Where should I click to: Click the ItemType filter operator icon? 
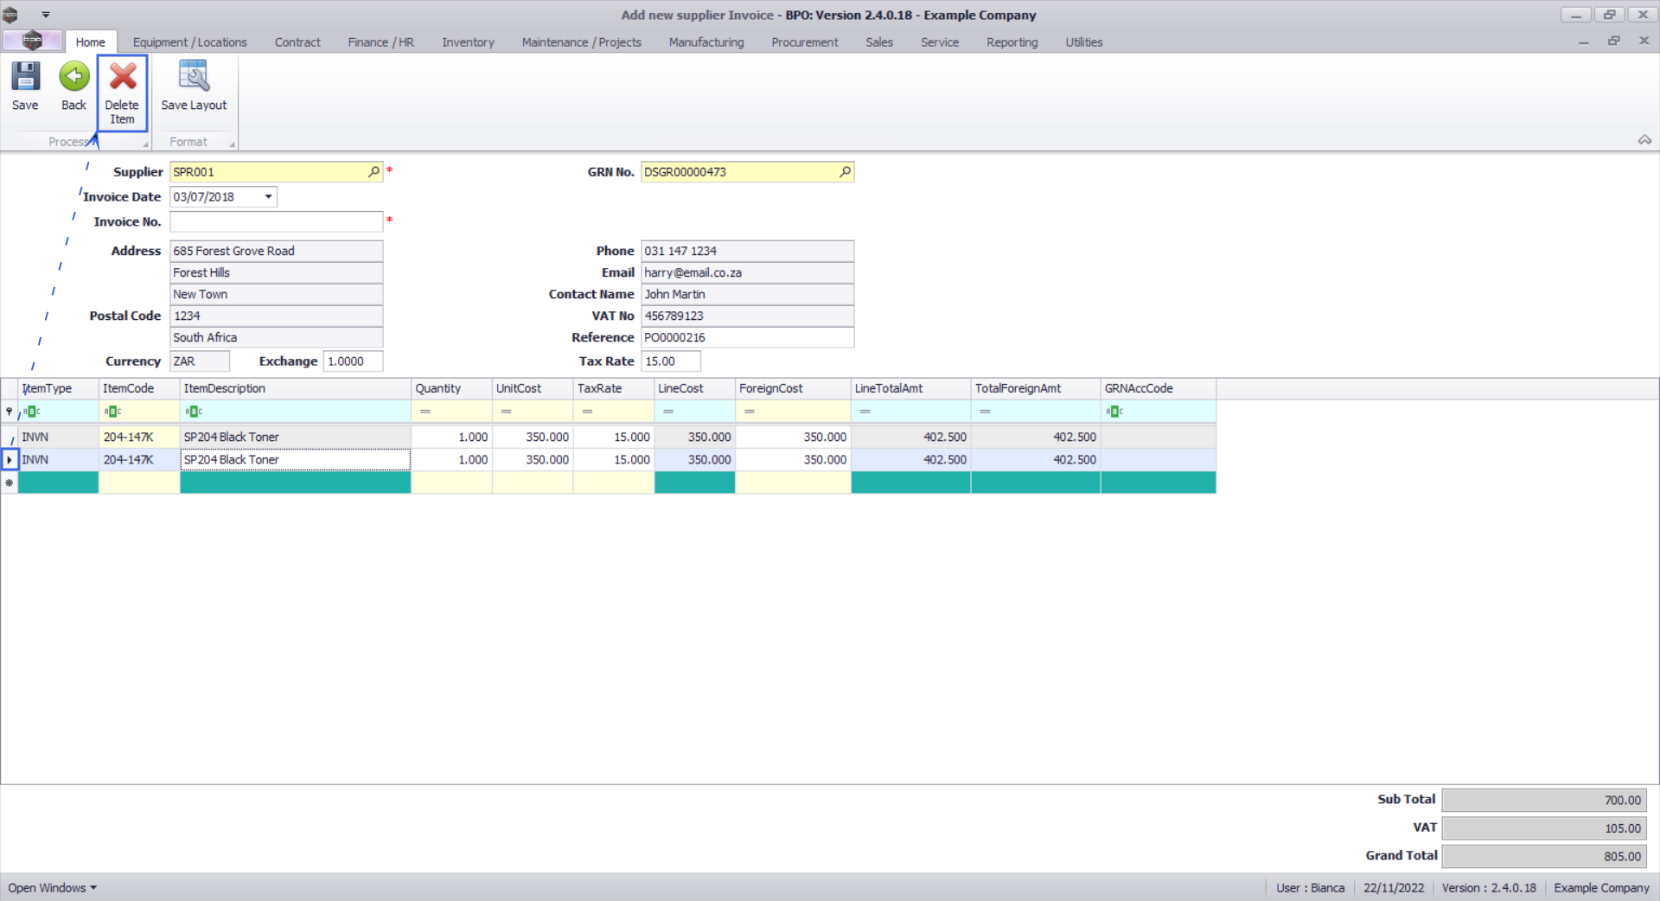coord(32,412)
